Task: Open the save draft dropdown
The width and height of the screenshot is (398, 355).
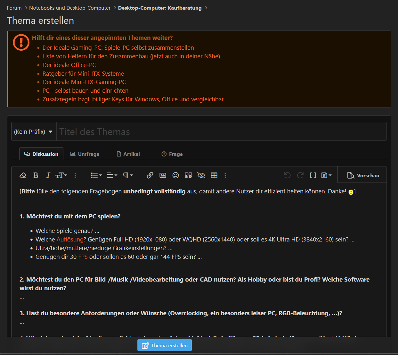Action: tap(326, 175)
